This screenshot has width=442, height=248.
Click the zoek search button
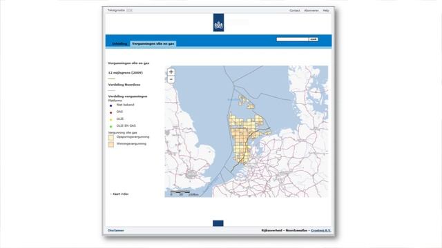pos(314,39)
